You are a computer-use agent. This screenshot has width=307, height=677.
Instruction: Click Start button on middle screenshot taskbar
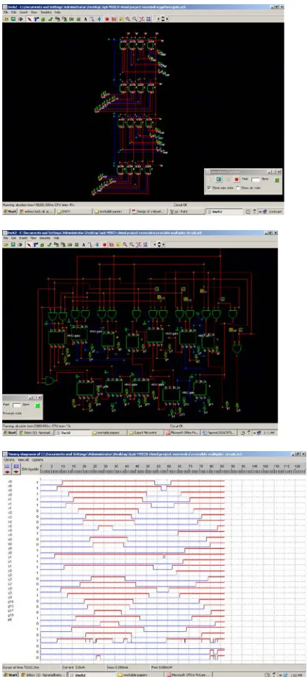click(x=10, y=432)
